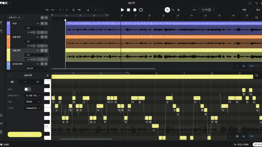The width and height of the screenshot is (262, 147).
Task: Click the Main volume 0.0 dB field
Action: tap(205, 10)
